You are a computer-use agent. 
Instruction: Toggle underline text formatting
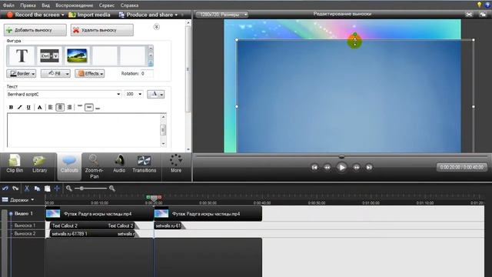pyautogui.click(x=28, y=108)
